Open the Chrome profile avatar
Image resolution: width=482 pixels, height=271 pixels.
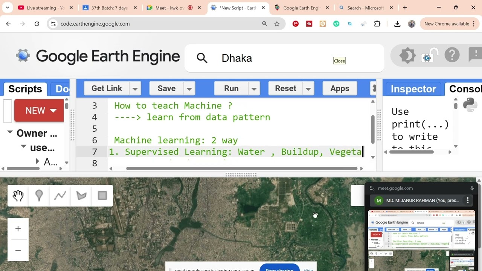412,24
